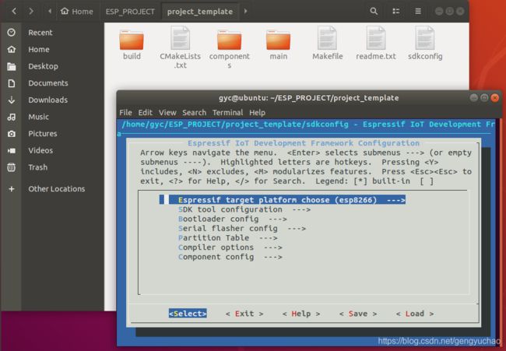Open the terminal File menu

[x=125, y=113]
